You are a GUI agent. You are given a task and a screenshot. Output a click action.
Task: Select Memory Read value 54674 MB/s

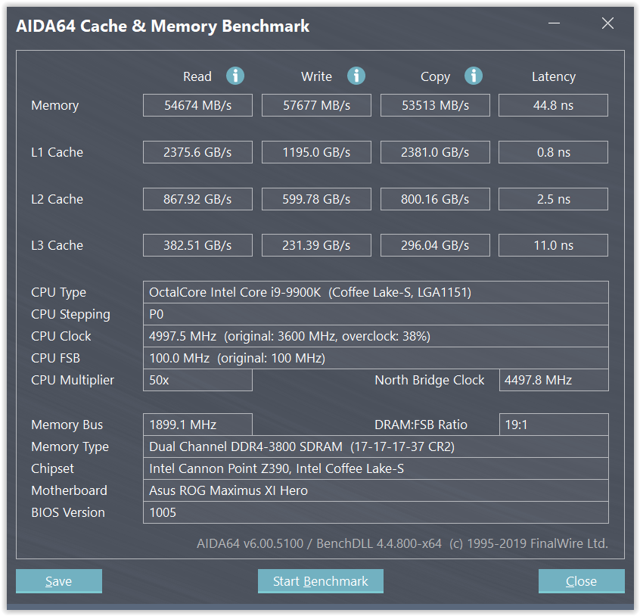[197, 105]
